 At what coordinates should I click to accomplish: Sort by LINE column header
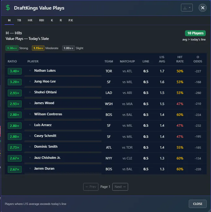coord(146,61)
